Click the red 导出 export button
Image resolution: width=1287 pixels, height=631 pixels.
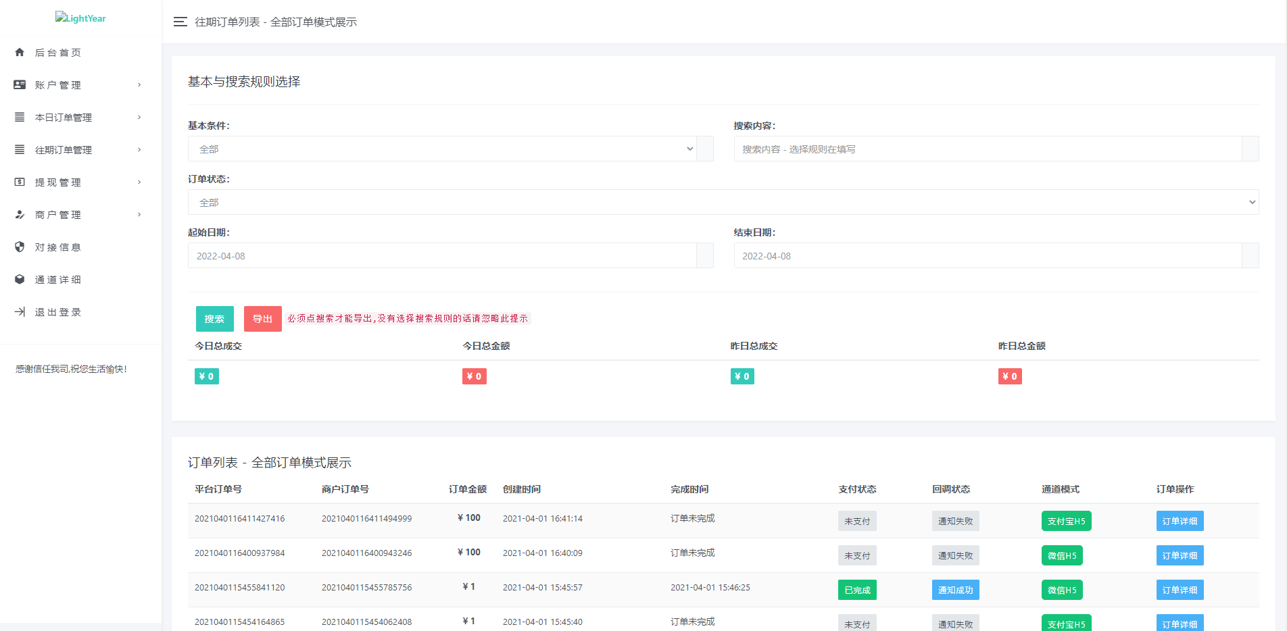[x=262, y=318]
